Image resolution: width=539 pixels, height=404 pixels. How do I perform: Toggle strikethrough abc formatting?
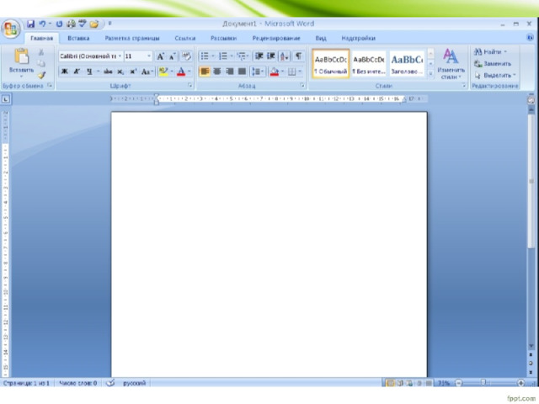point(108,72)
